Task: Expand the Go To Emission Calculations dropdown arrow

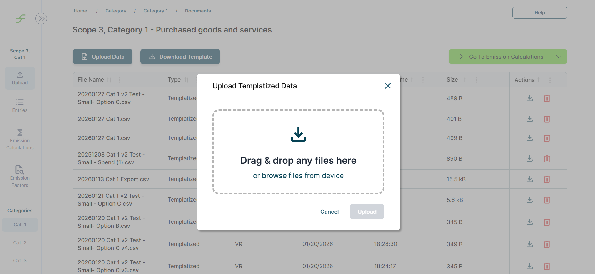Action: coord(558,57)
